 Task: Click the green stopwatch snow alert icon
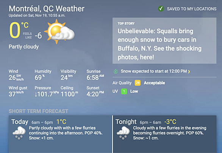[116, 71]
